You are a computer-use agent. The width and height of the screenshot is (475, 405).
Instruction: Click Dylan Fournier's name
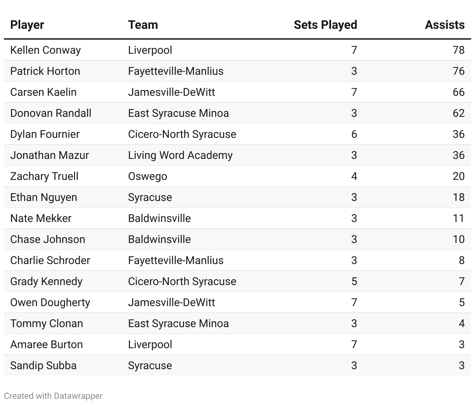(x=45, y=134)
